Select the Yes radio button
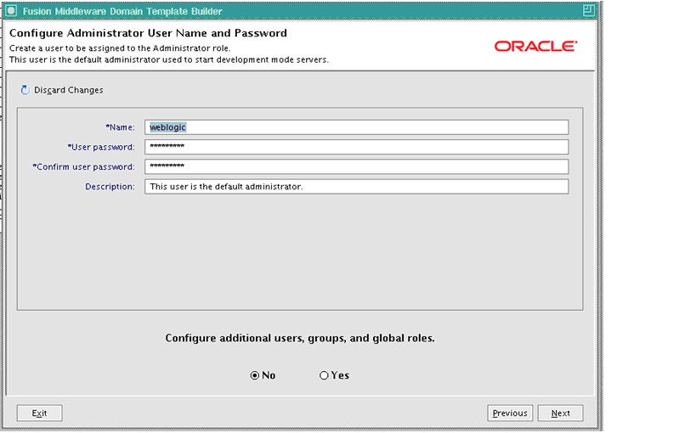696x433 pixels. point(324,375)
